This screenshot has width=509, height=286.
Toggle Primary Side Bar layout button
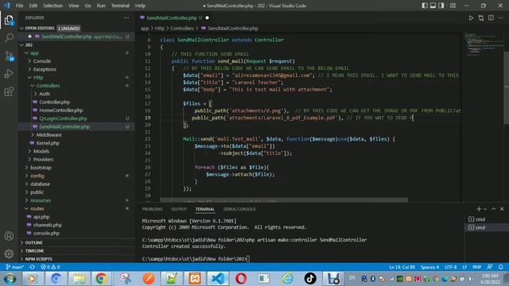[x=424, y=6]
